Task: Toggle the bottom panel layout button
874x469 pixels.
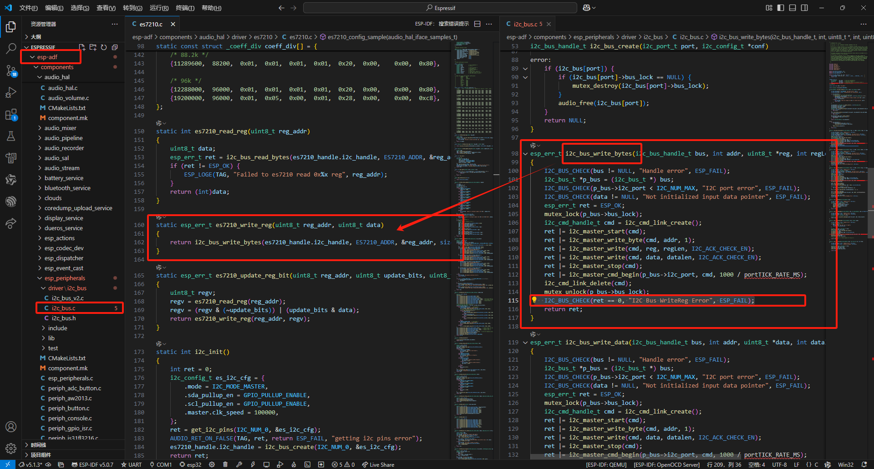Action: pyautogui.click(x=793, y=8)
